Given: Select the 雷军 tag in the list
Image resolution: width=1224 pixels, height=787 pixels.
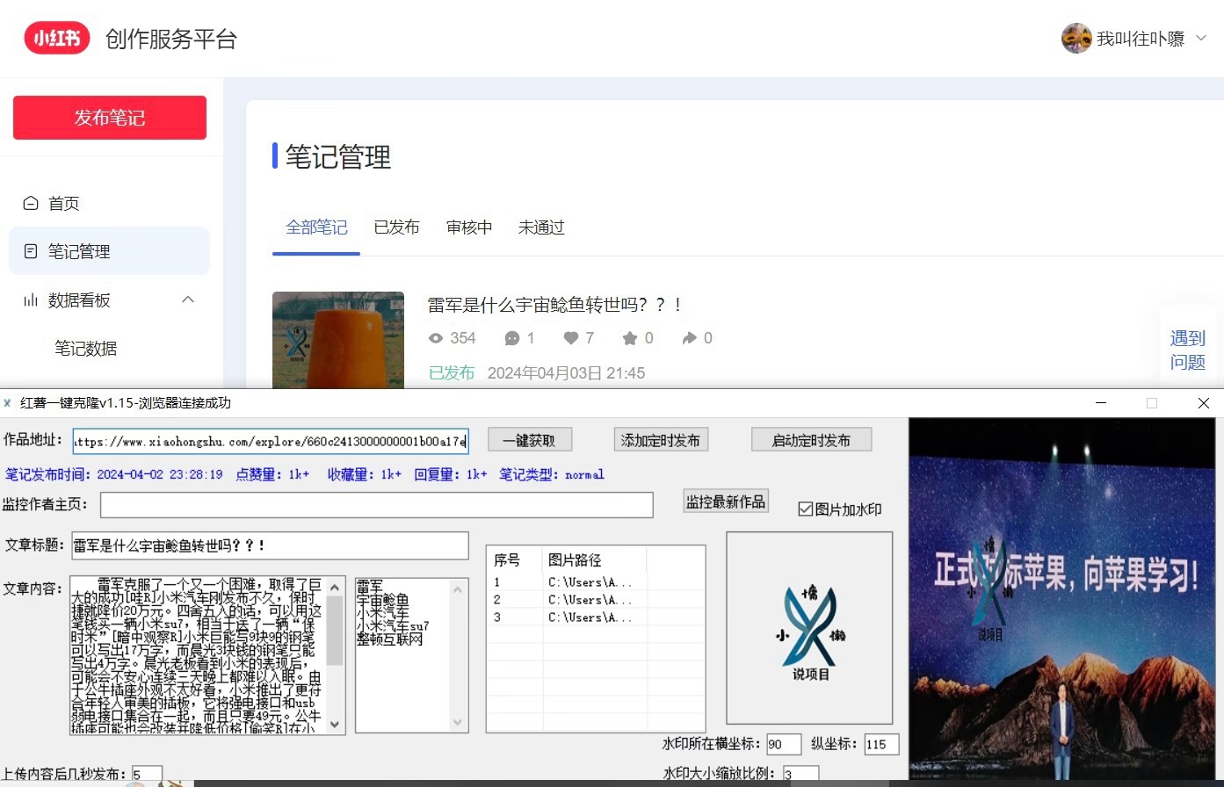Looking at the screenshot, I should pyautogui.click(x=370, y=586).
